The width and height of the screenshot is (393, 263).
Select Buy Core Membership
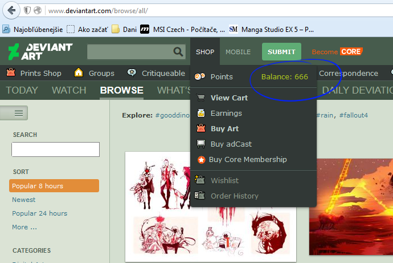248,159
